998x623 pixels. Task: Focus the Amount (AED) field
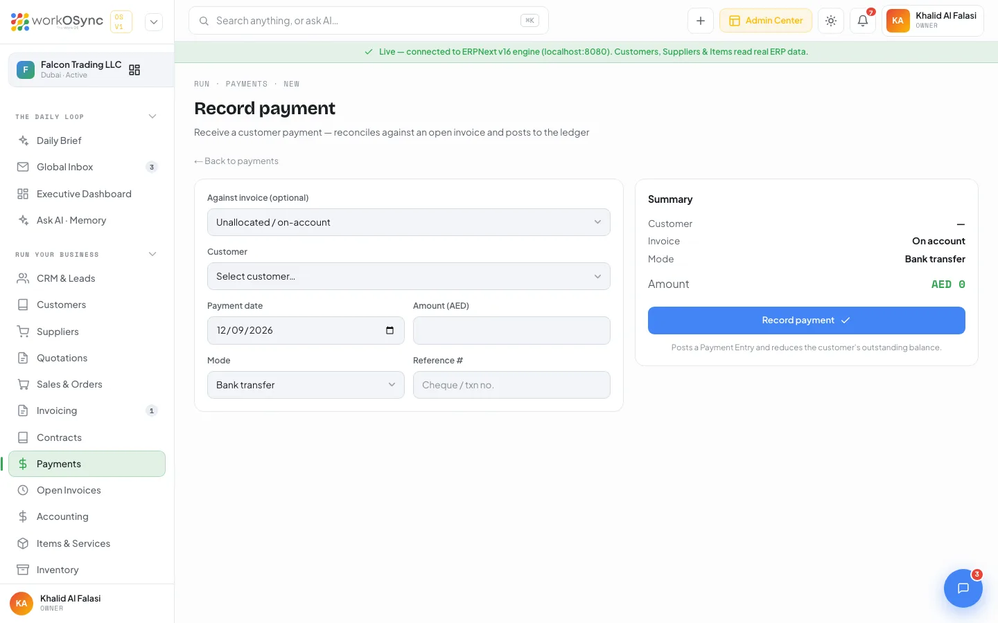[511, 330]
